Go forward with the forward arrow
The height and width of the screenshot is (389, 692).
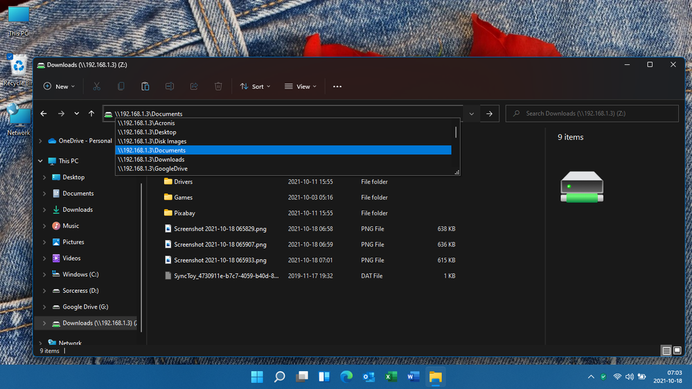point(61,114)
